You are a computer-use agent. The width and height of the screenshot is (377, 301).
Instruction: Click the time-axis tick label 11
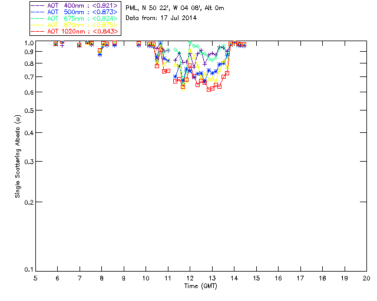pyautogui.click(x=168, y=278)
